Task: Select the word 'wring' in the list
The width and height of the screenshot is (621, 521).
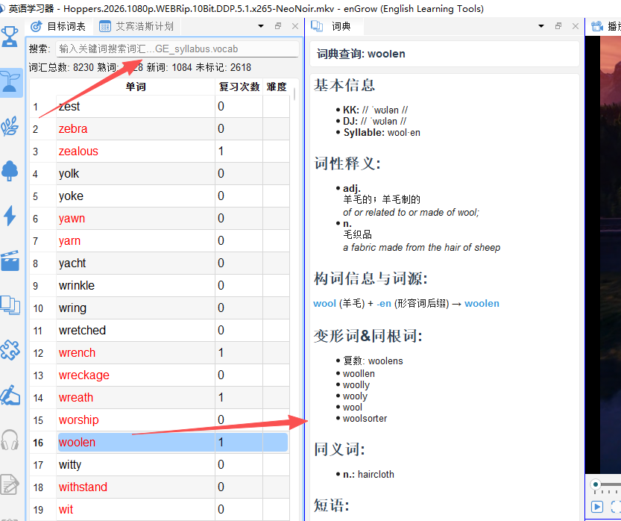Action: (x=136, y=308)
